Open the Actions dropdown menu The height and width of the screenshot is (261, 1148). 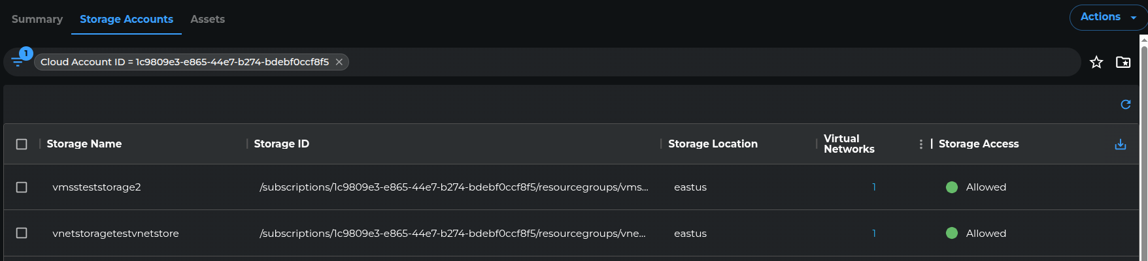click(1108, 18)
